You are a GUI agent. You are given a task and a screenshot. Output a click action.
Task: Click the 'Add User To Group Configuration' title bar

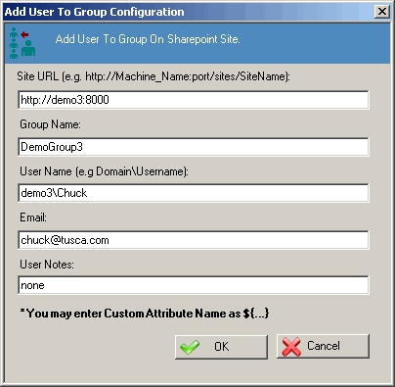pyautogui.click(x=189, y=12)
